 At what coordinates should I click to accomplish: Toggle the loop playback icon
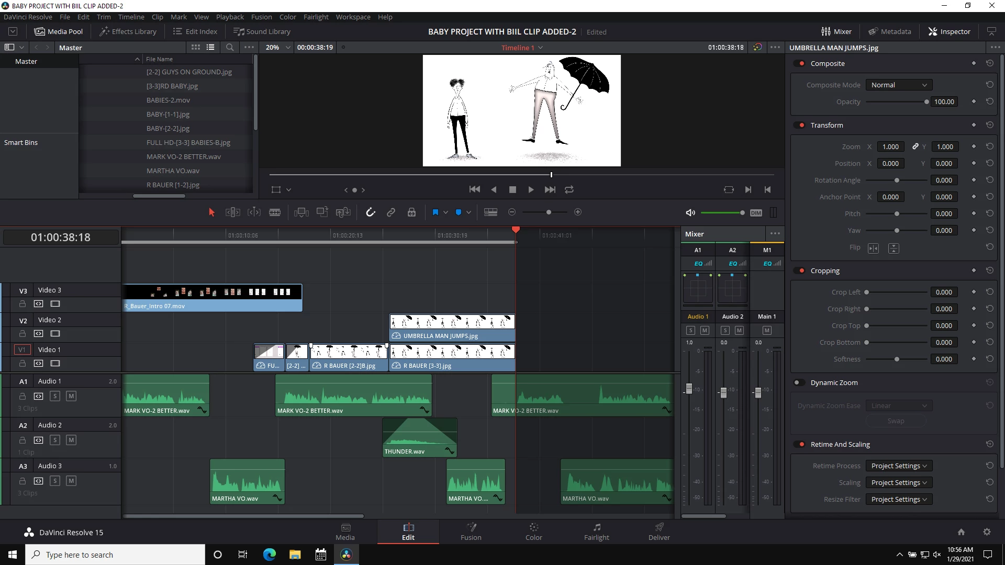569,189
